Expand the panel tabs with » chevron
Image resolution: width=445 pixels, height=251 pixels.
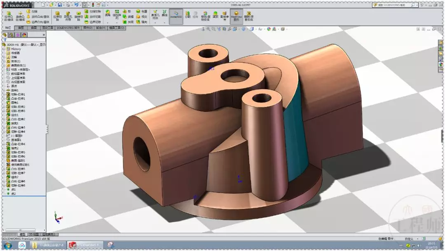coord(44,35)
